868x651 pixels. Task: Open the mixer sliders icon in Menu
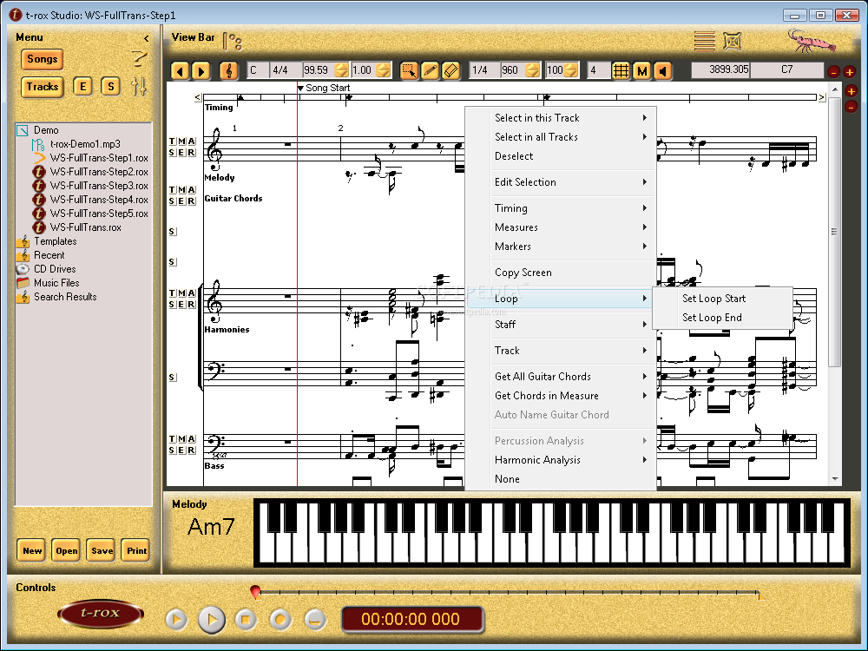click(x=139, y=87)
